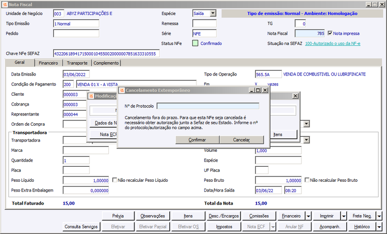Confirm the extemporaneous cancellation
Viewport: 387px width, 234px height.
click(197, 140)
